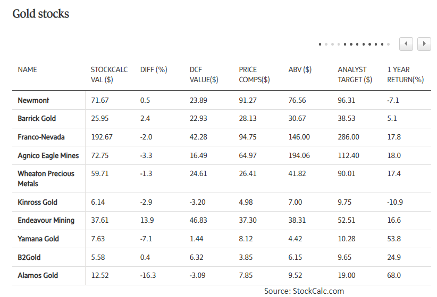Viewport: 437px width, 297px height.
Task: Open the Franco-Nevada stock entry
Action: (41, 137)
